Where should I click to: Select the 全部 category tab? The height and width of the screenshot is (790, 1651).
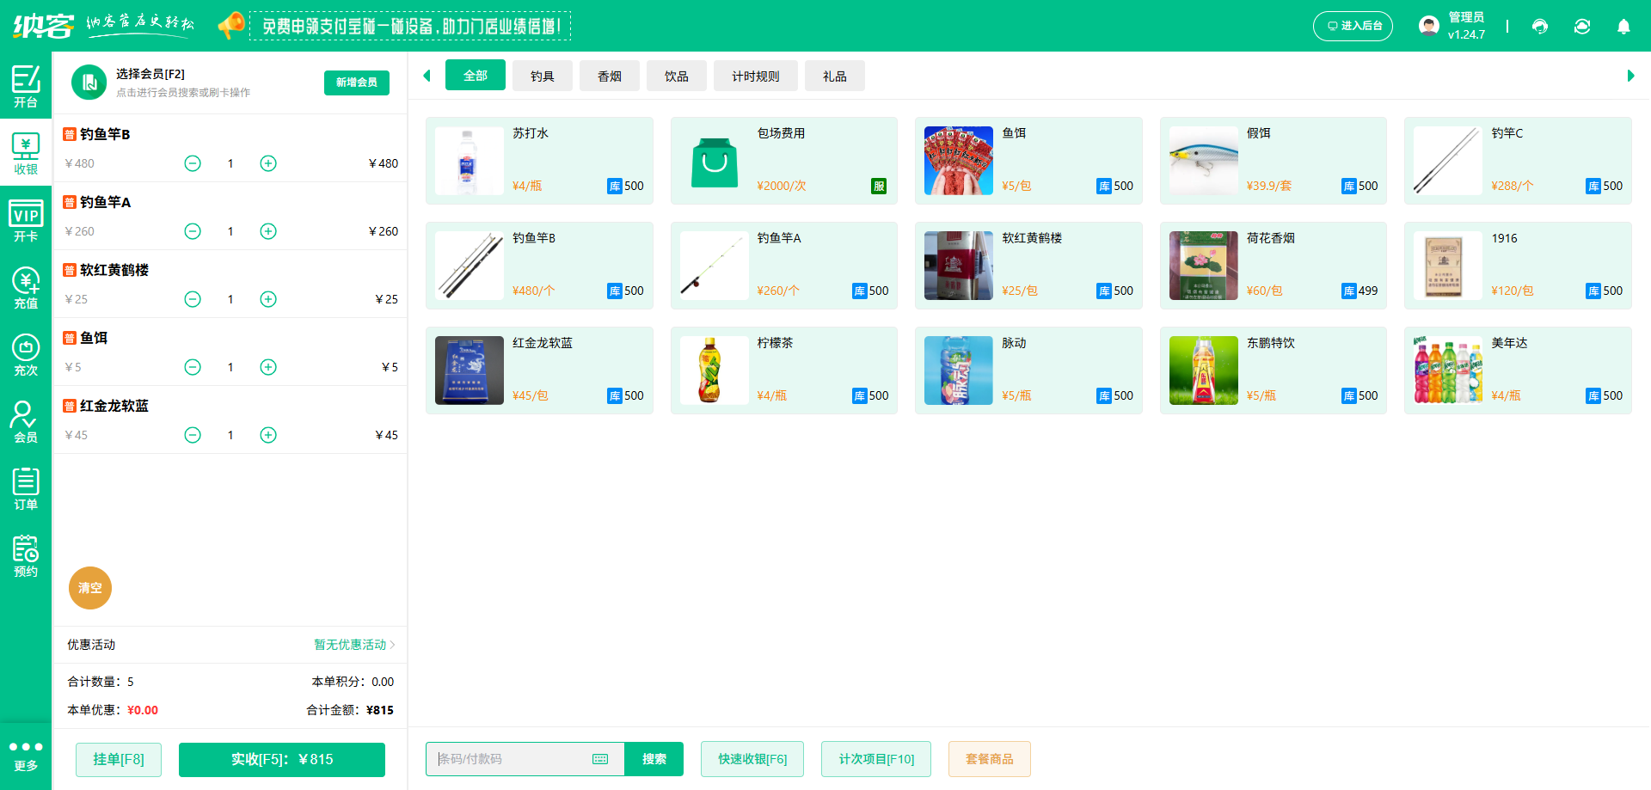[x=476, y=76]
